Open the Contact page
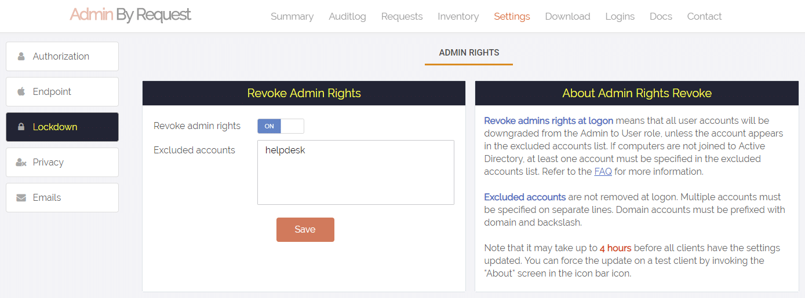Viewport: 805px width, 298px height. point(704,16)
